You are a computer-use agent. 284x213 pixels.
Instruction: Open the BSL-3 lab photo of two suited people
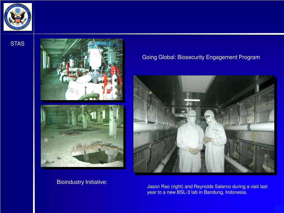204,124
